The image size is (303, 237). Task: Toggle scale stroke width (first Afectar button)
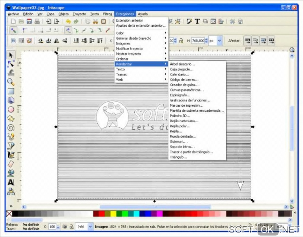pos(247,41)
